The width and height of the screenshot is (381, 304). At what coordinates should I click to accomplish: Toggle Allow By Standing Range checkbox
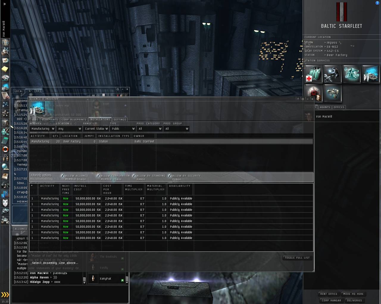pyautogui.click(x=134, y=176)
